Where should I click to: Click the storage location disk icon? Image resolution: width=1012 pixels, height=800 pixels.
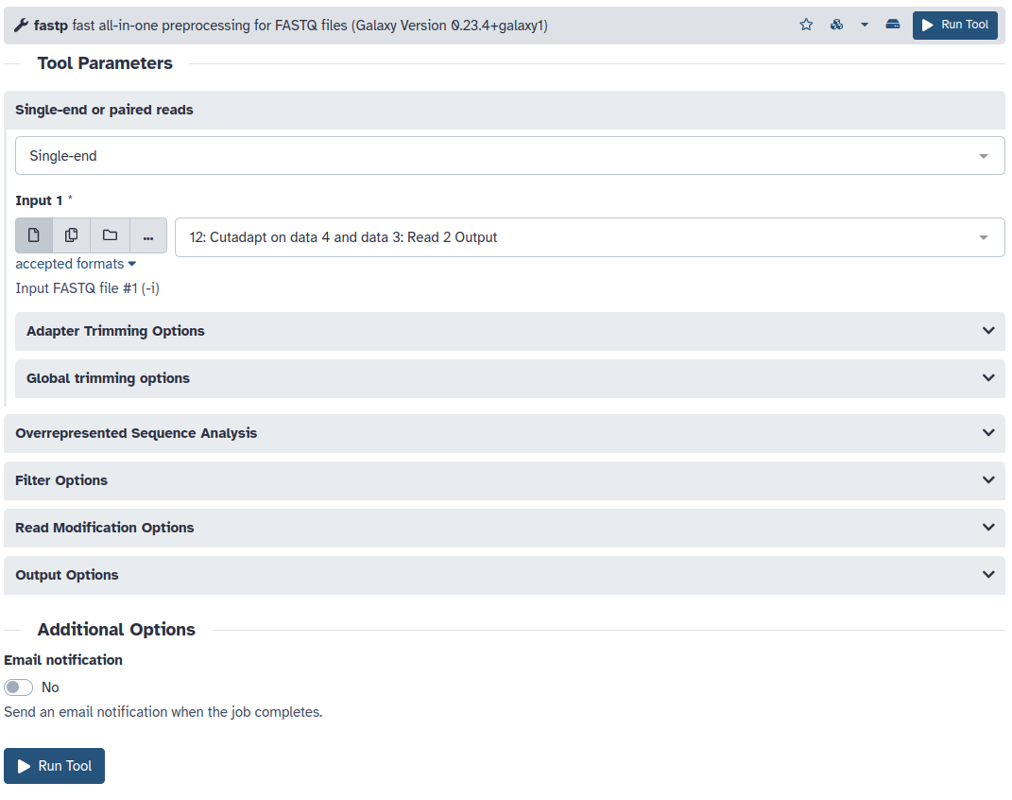pyautogui.click(x=892, y=26)
